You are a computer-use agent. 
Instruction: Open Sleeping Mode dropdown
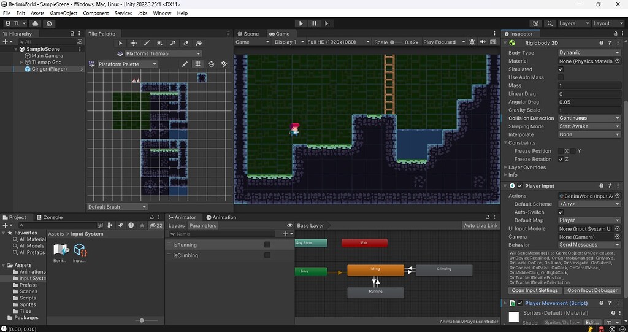click(x=589, y=126)
